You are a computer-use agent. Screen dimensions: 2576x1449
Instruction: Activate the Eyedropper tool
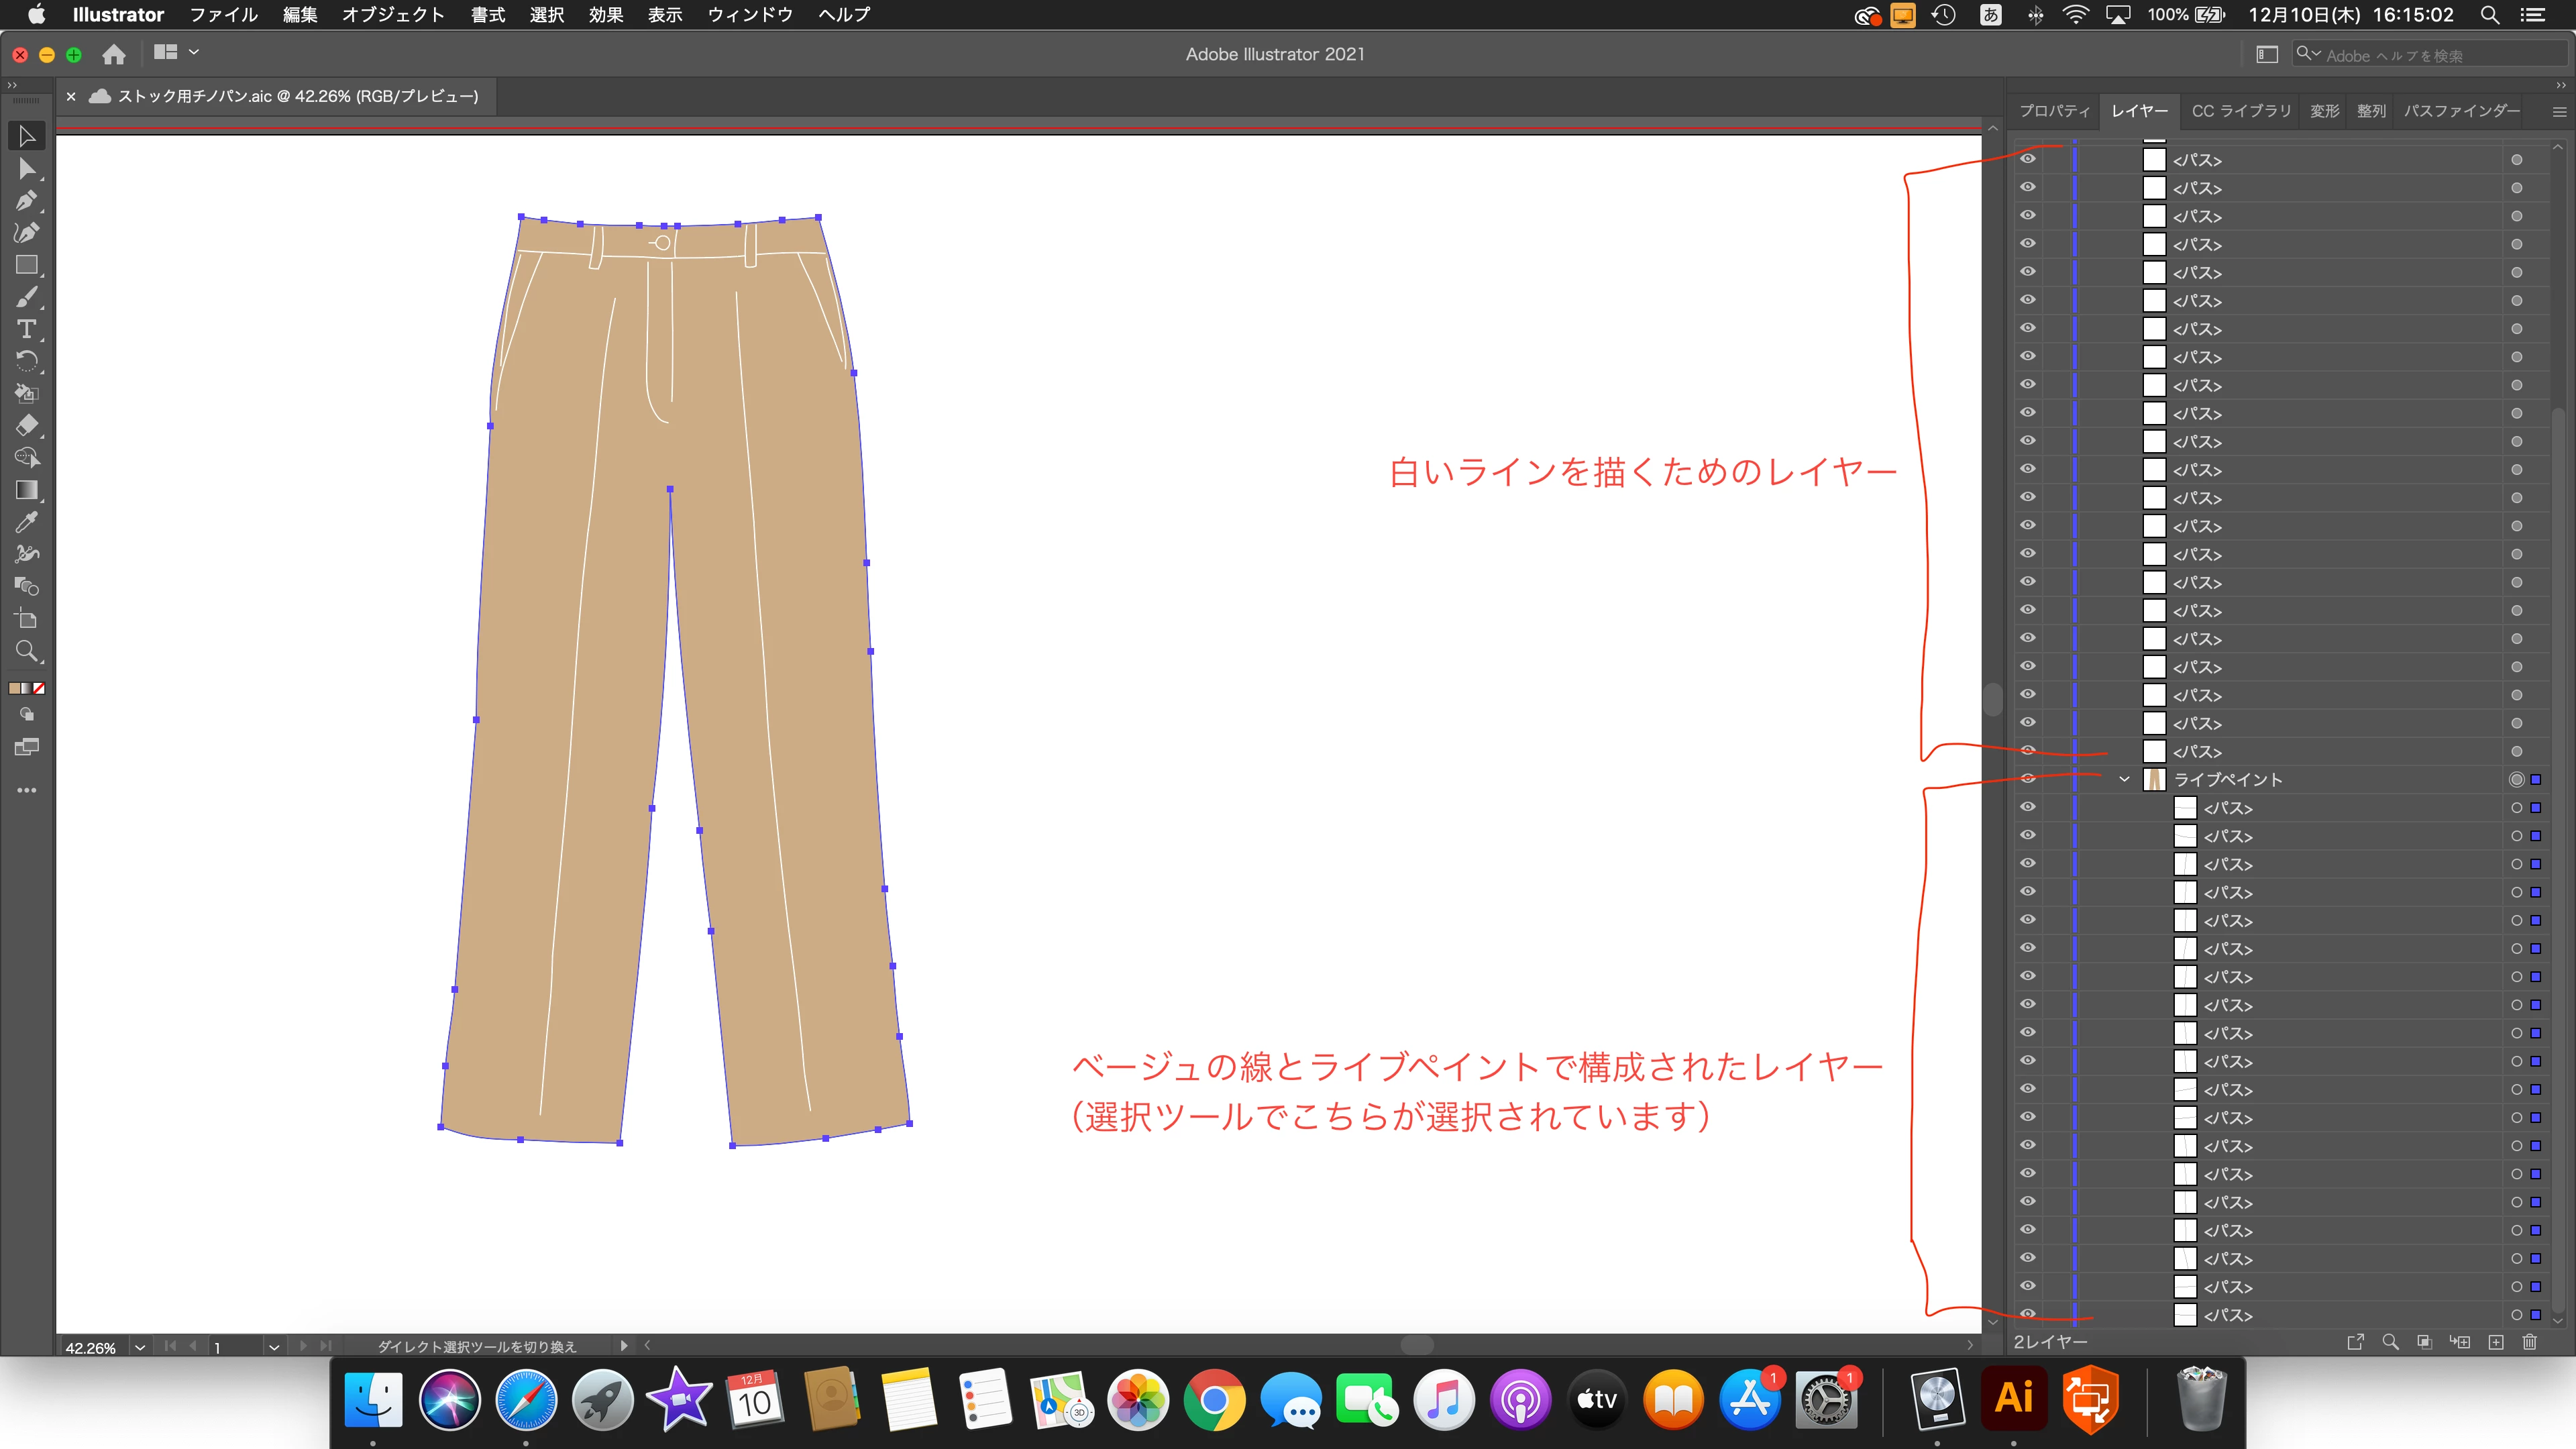pyautogui.click(x=27, y=522)
